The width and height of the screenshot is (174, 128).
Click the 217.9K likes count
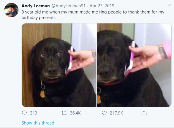[x=116, y=113]
